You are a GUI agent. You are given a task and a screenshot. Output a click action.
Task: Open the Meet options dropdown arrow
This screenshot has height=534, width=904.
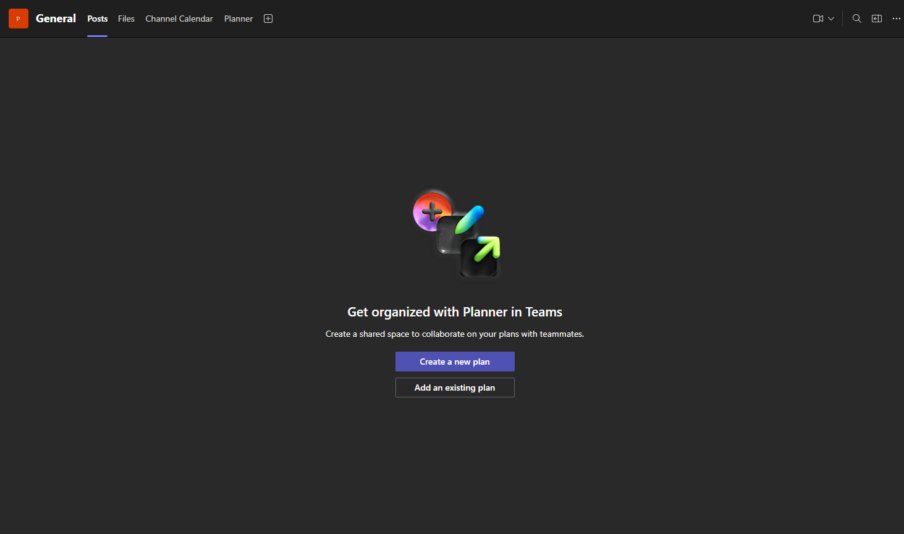click(831, 19)
